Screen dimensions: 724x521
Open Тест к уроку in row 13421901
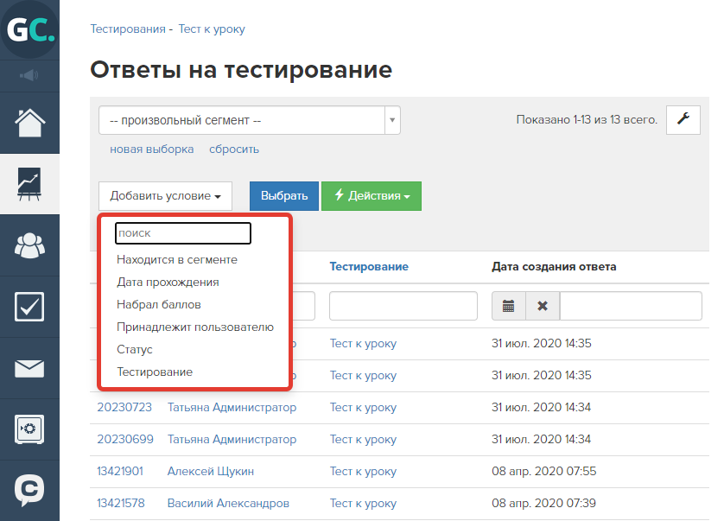coord(363,471)
